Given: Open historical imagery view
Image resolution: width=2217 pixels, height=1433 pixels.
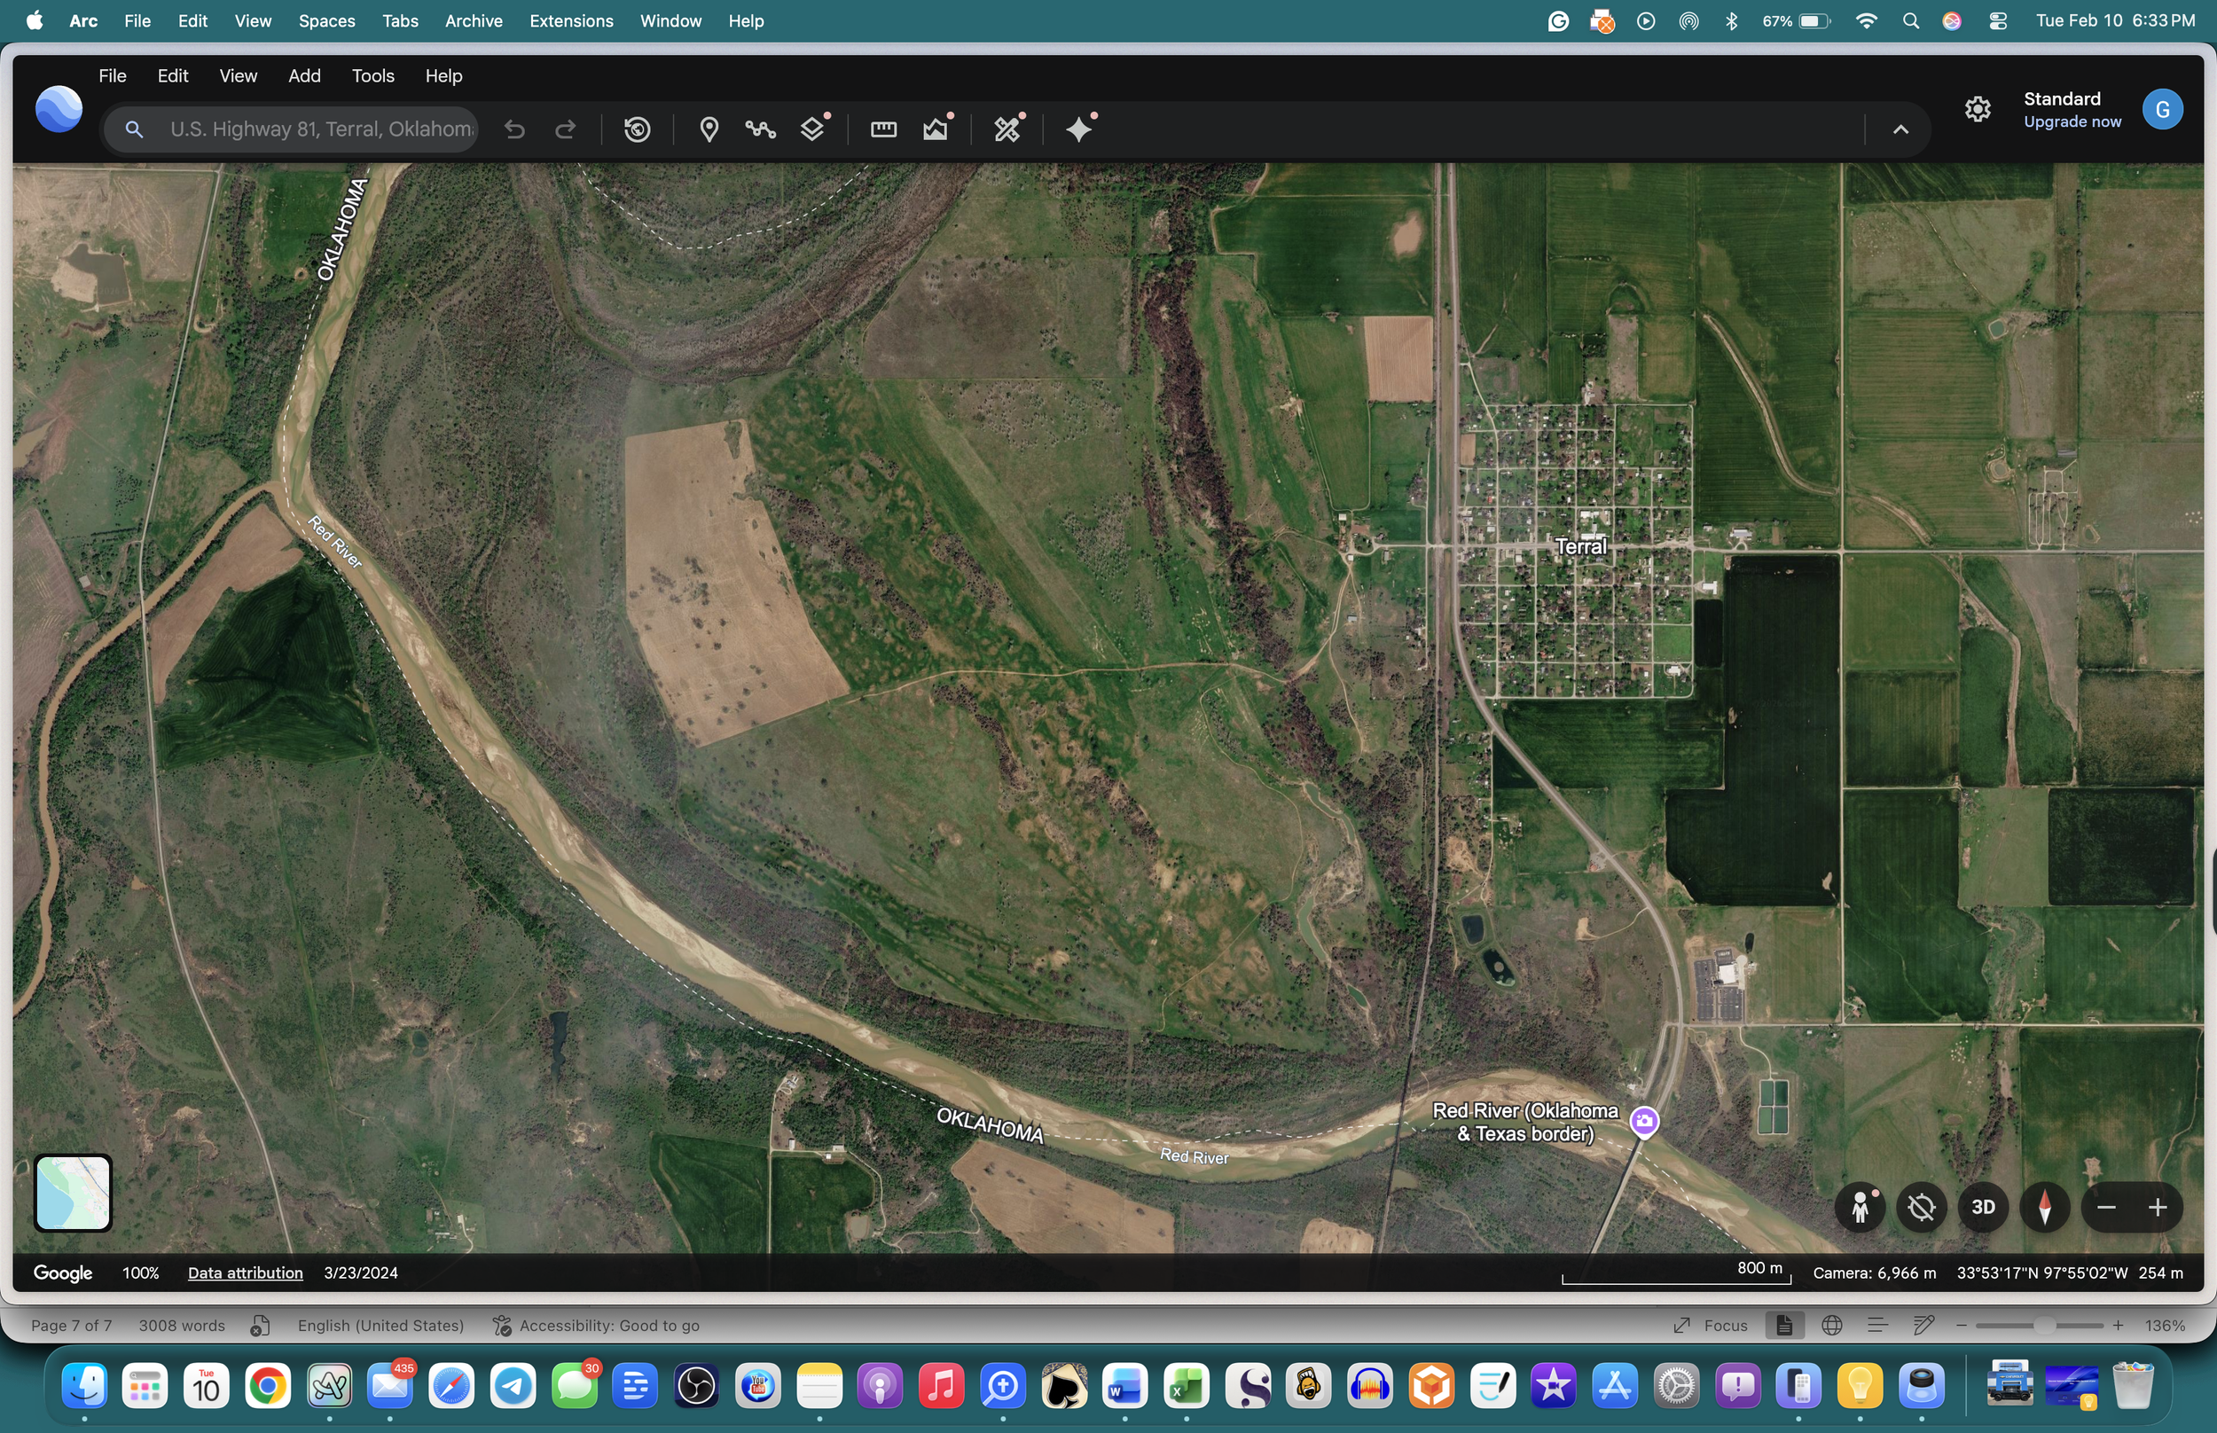Looking at the screenshot, I should tap(637, 129).
